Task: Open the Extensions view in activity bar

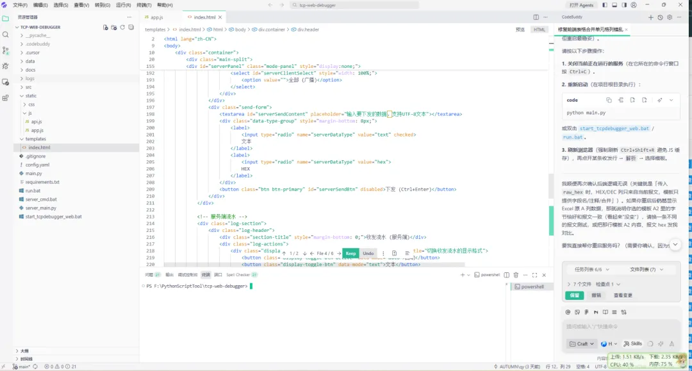Action: (6, 98)
